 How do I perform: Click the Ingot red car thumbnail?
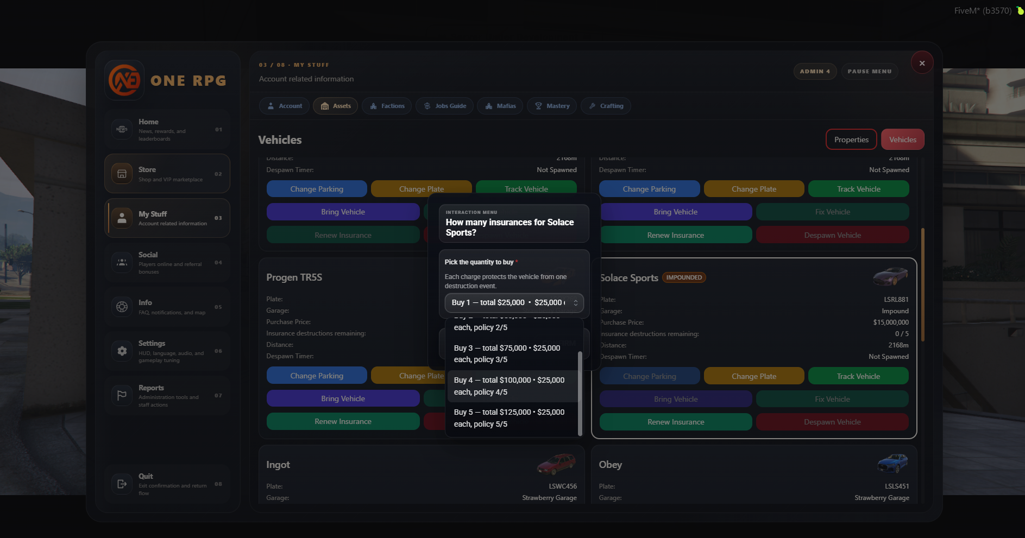click(x=556, y=464)
